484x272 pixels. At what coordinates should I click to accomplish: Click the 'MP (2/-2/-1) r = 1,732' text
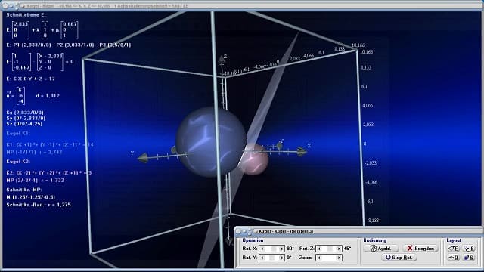coord(36,180)
